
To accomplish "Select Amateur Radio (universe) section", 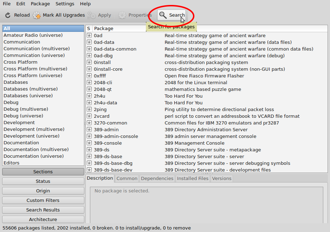I will tap(43, 35).
